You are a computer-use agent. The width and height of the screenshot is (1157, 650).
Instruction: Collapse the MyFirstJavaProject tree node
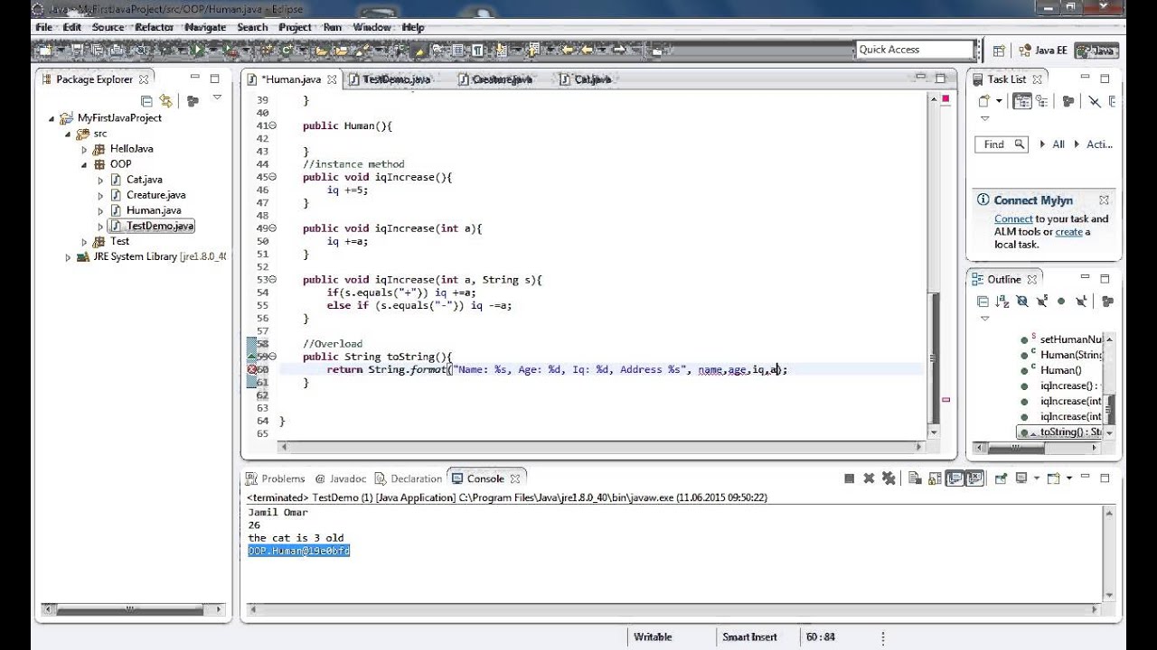pyautogui.click(x=52, y=117)
